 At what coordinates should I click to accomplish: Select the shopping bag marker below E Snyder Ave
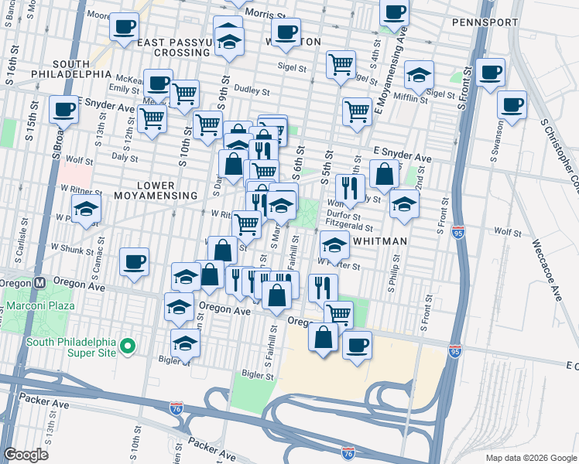point(384,176)
